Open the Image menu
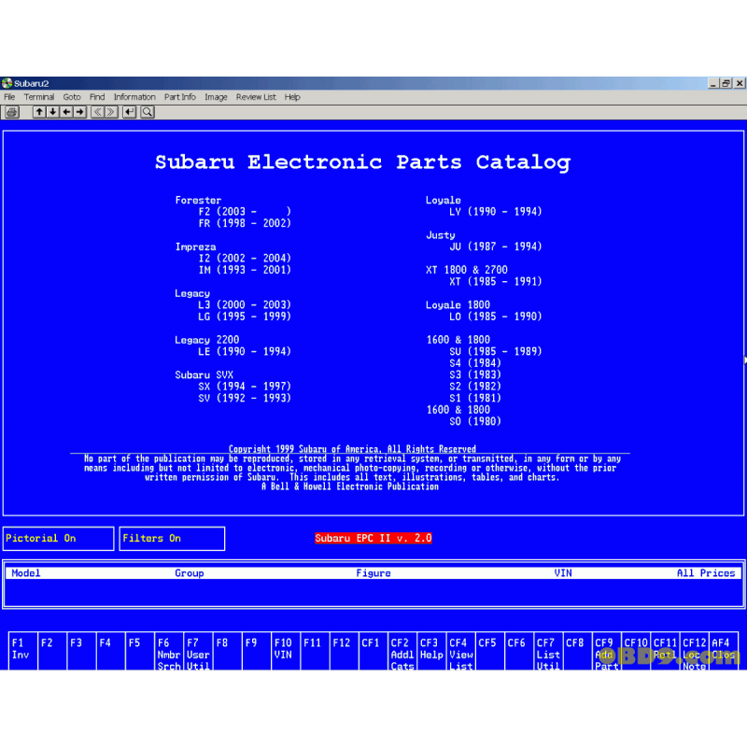 (x=216, y=97)
